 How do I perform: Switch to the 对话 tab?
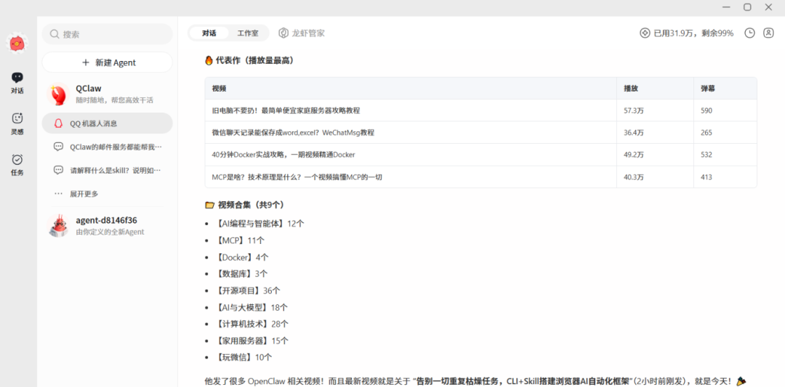209,33
